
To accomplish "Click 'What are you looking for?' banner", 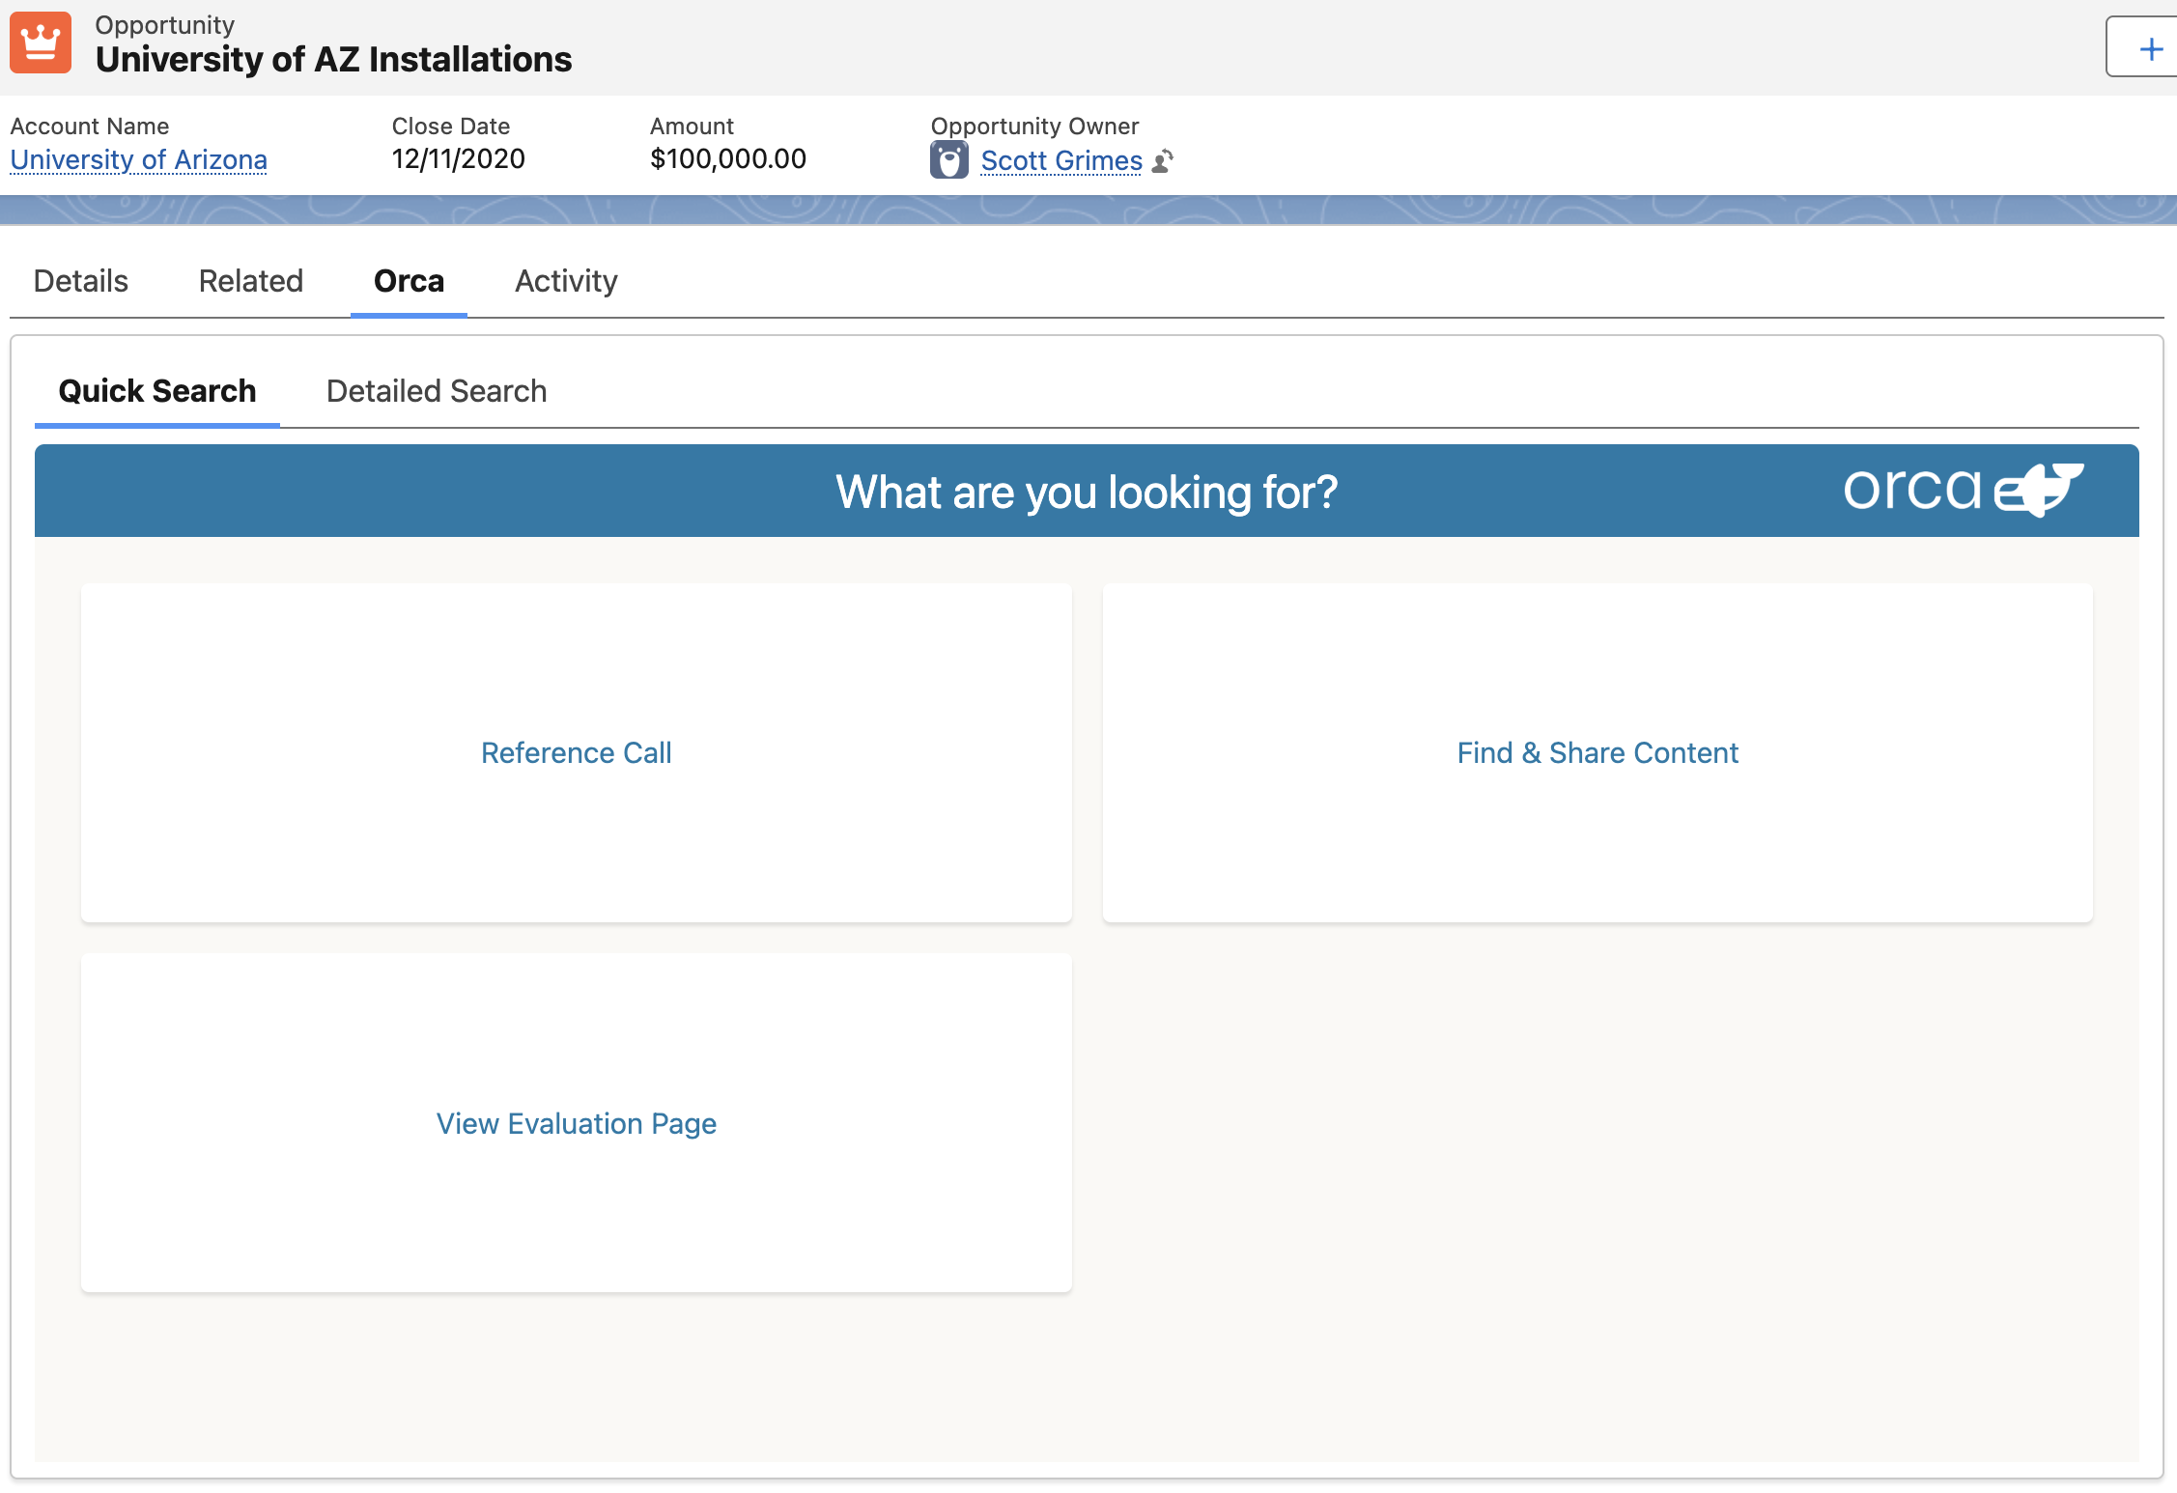I will tap(1086, 492).
